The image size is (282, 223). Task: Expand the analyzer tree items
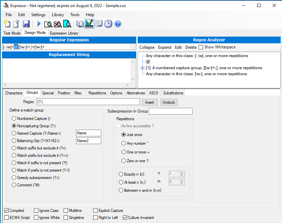(165, 47)
